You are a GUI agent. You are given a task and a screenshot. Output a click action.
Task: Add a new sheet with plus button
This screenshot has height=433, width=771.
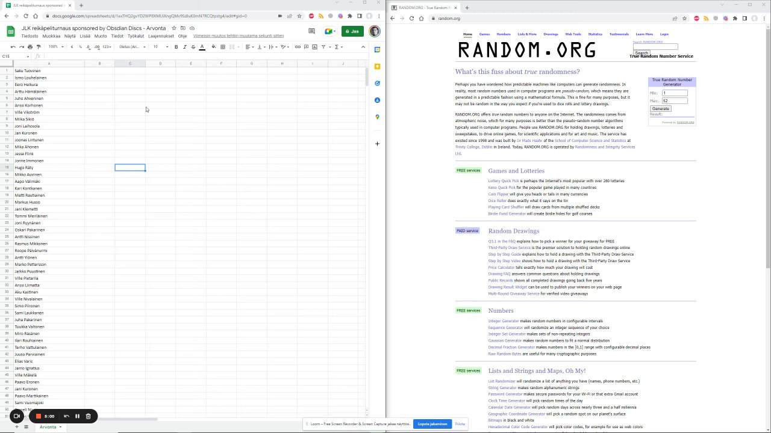pyautogui.click(x=16, y=427)
